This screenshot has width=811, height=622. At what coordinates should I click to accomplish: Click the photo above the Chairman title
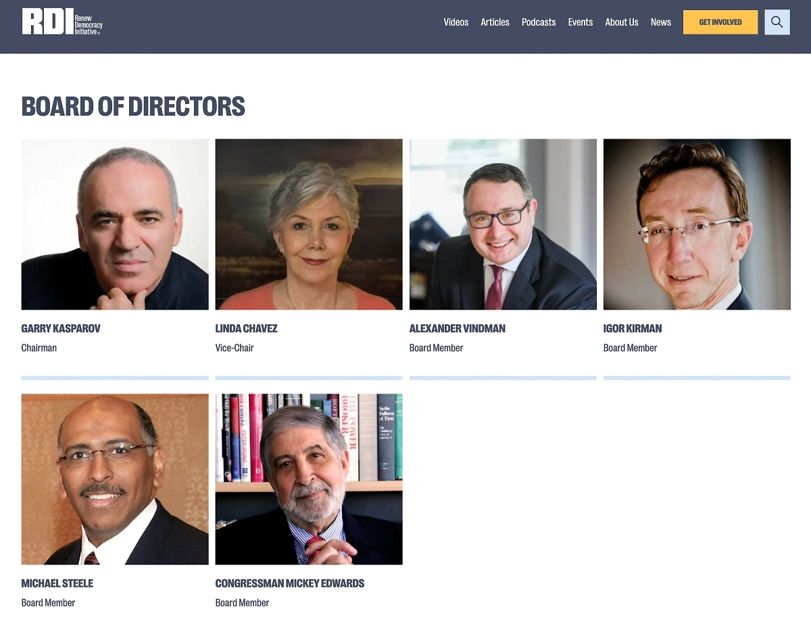115,224
